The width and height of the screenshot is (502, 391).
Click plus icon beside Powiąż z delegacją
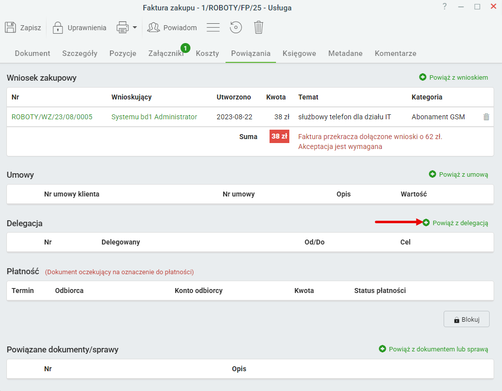click(426, 222)
